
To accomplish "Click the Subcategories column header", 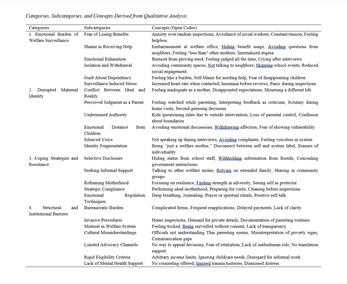I will pos(97,28).
